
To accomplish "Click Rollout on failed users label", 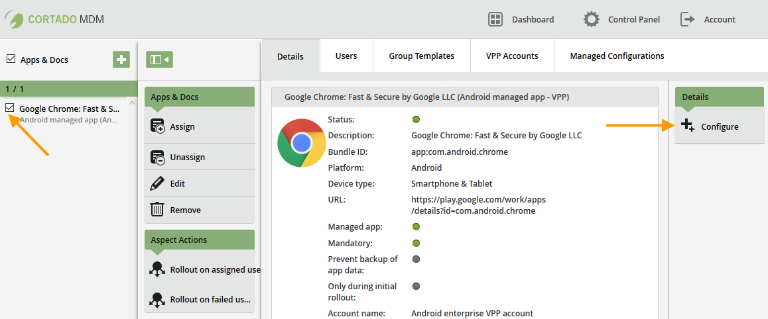I will point(210,299).
